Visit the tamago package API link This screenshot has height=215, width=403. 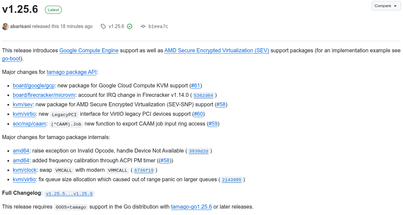(72, 72)
